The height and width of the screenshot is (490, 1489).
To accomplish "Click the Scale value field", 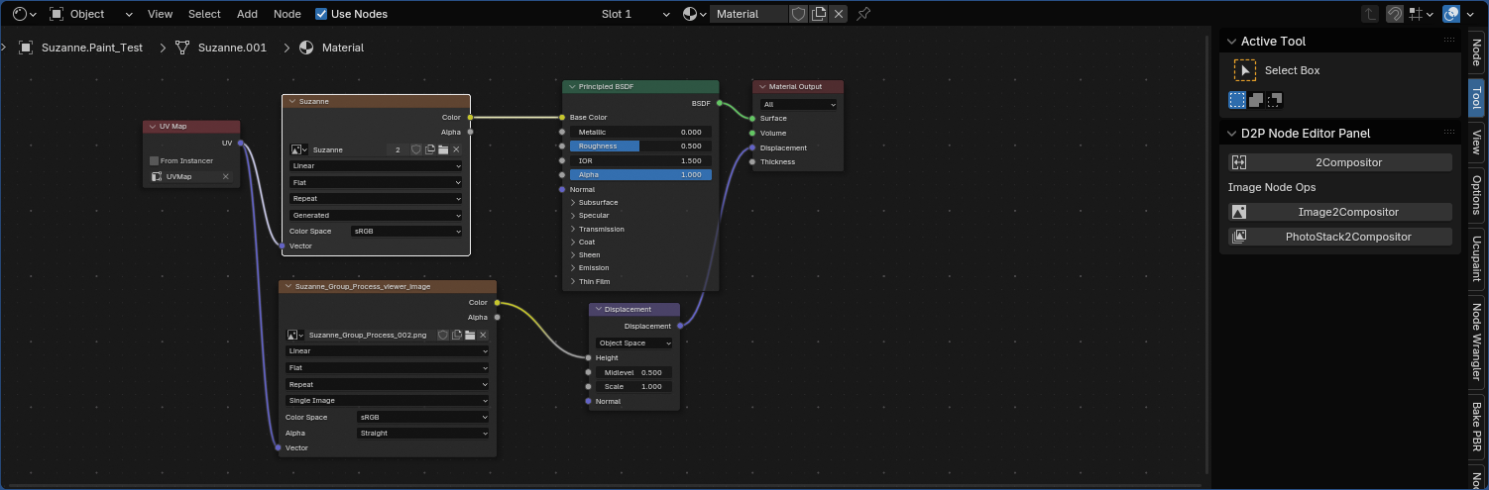I will point(634,386).
